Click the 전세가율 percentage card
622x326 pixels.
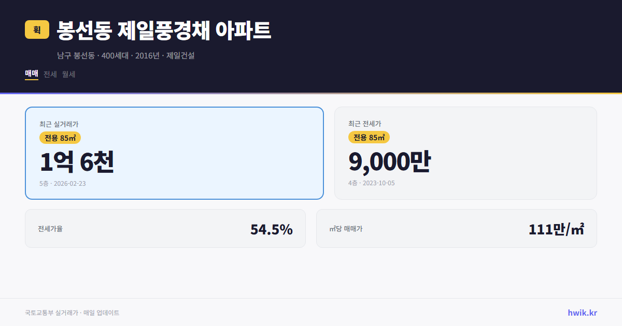(166, 228)
